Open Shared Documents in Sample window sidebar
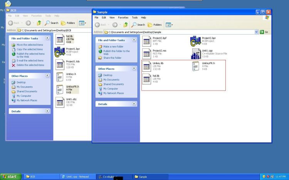This screenshot has height=180, width=289. tap(114, 84)
